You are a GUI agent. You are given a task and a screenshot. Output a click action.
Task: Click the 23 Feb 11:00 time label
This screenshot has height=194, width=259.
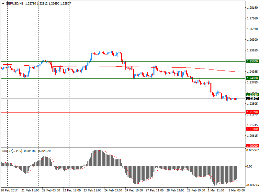click(x=92, y=190)
